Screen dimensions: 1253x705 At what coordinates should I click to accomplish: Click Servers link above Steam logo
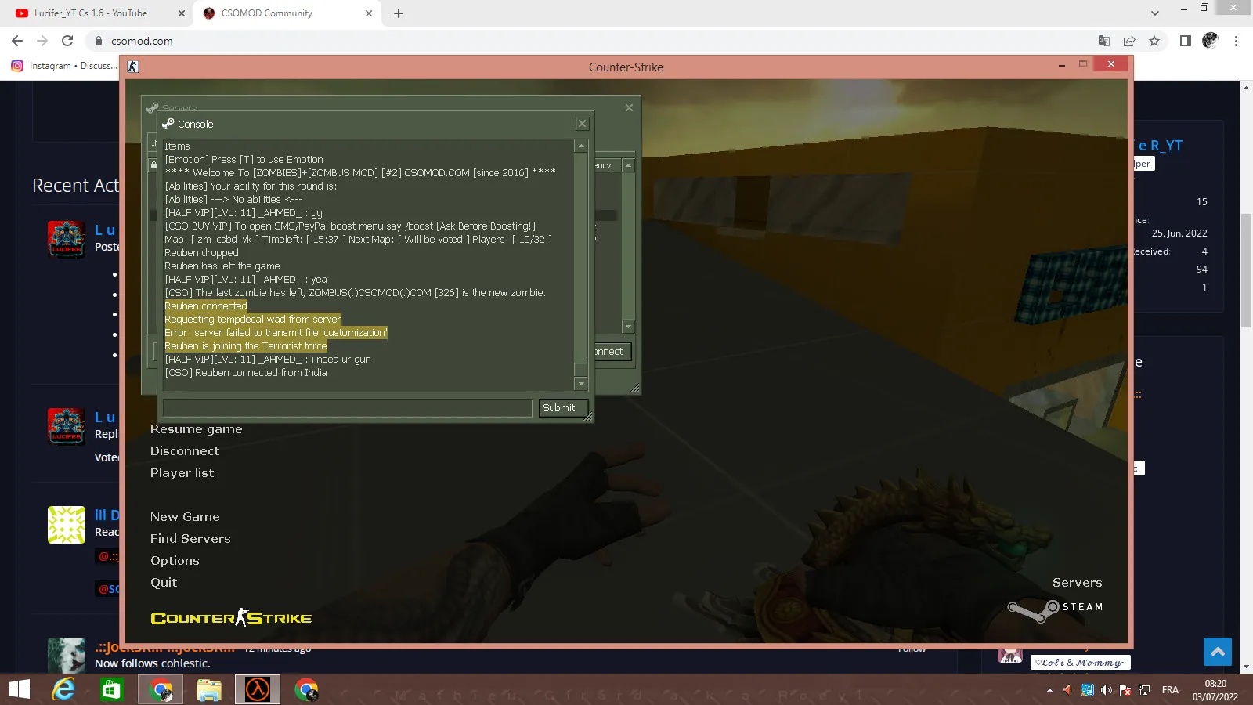(x=1077, y=583)
